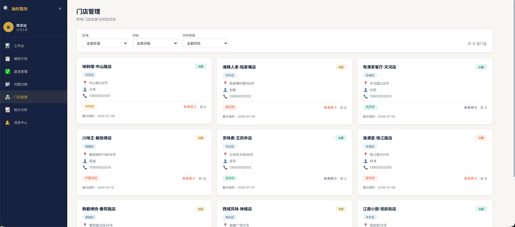515x227 pixels.
Task: Click the 复查管理 green check icon
Action: click(x=7, y=72)
